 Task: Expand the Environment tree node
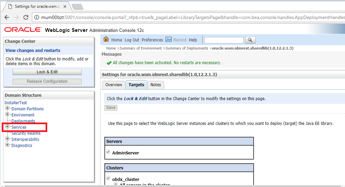click(7, 114)
